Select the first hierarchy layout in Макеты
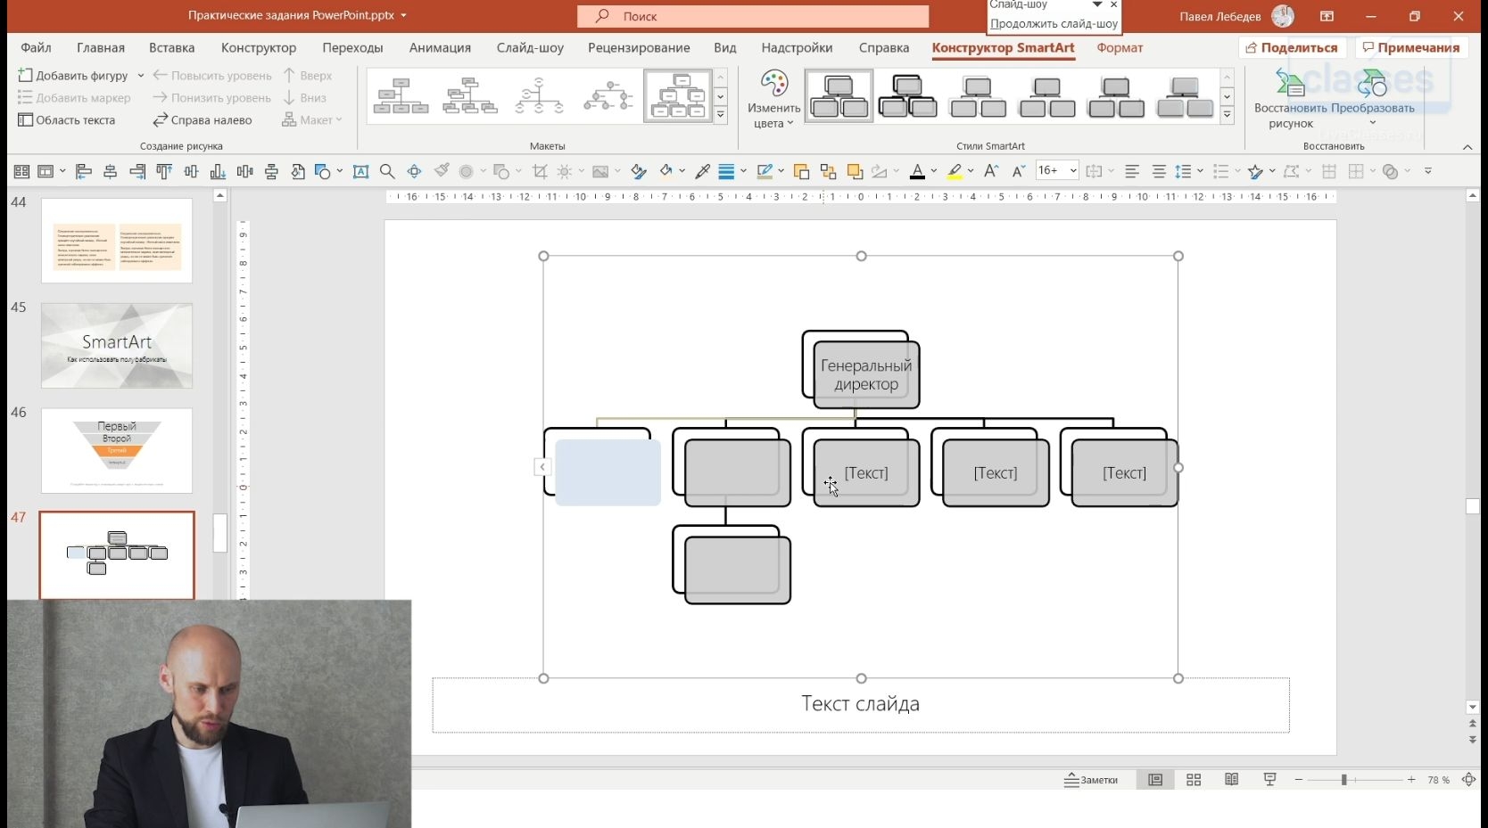This screenshot has height=828, width=1488. (x=401, y=96)
